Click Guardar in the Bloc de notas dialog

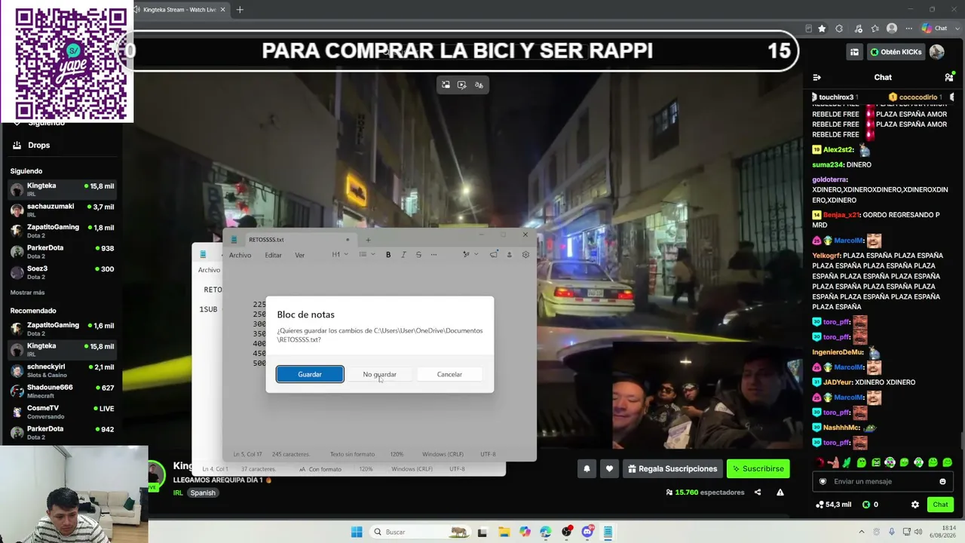[310, 374]
